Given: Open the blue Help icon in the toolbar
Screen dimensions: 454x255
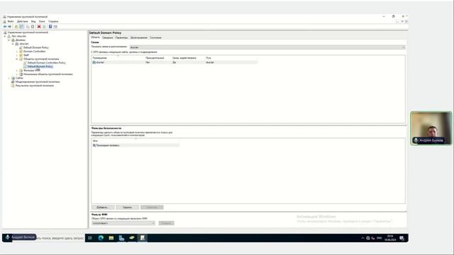Looking at the screenshot, I should [50, 27].
